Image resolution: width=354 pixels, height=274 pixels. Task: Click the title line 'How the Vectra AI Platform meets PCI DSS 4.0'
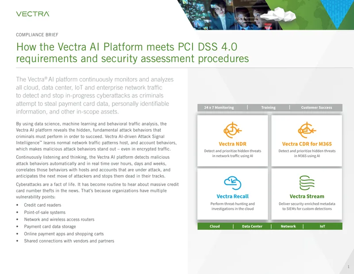(127, 47)
